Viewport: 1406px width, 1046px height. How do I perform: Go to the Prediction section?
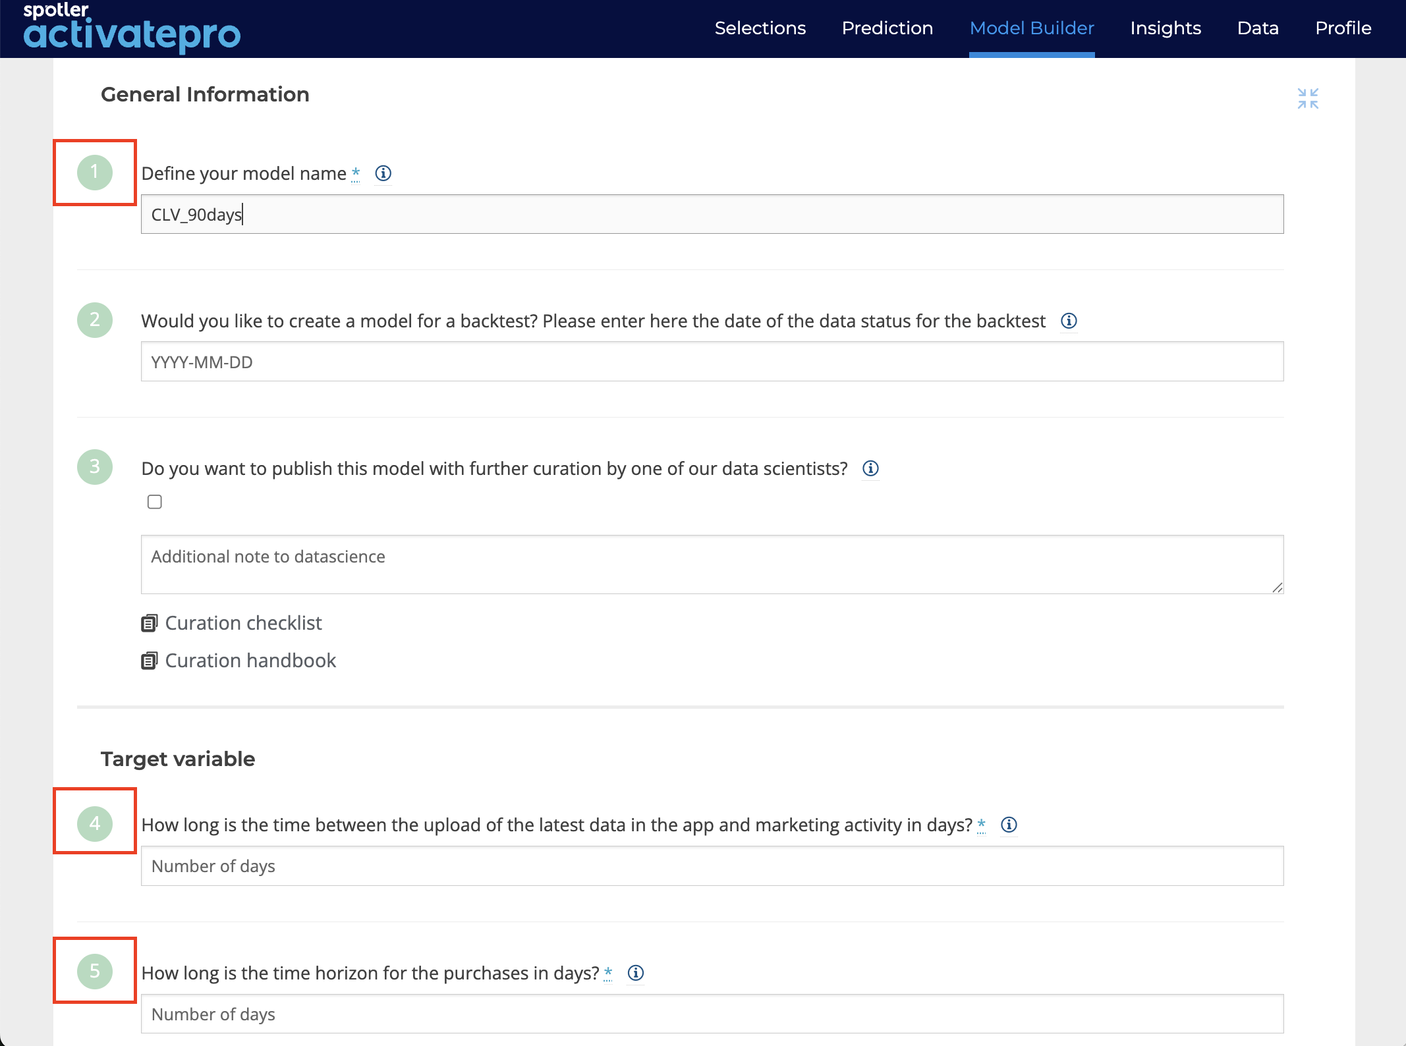pyautogui.click(x=887, y=28)
